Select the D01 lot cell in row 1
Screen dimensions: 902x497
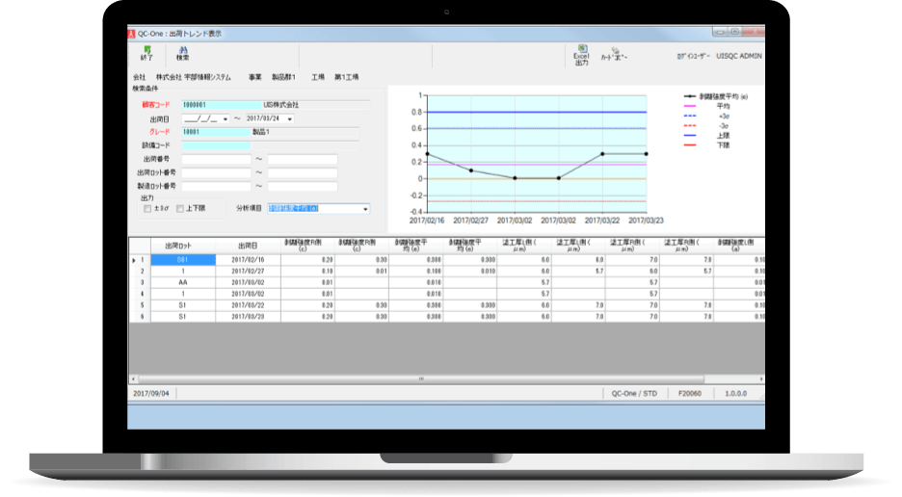pyautogui.click(x=181, y=260)
